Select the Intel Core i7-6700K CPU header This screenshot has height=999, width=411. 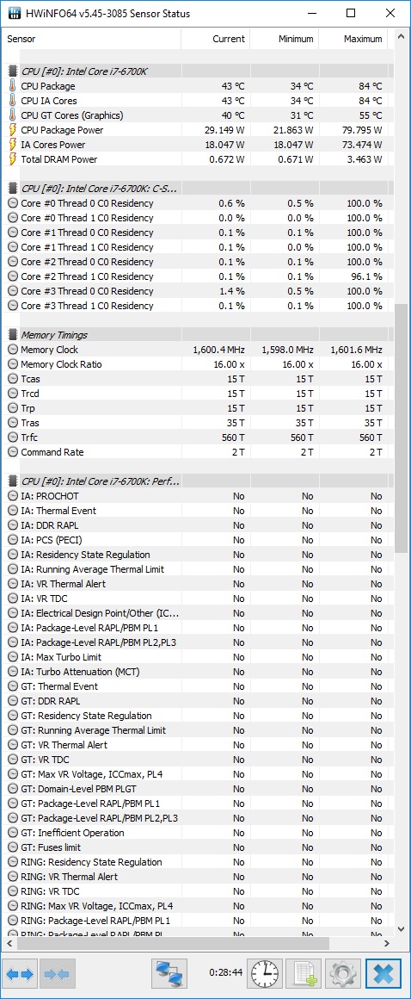[x=84, y=71]
